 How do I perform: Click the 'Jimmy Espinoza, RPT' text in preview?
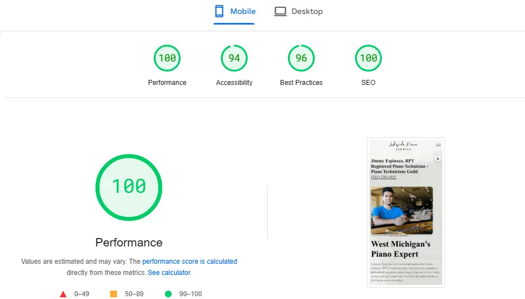[392, 161]
